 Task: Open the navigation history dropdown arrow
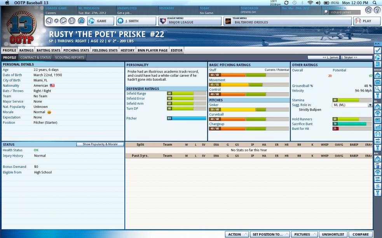click(x=56, y=21)
